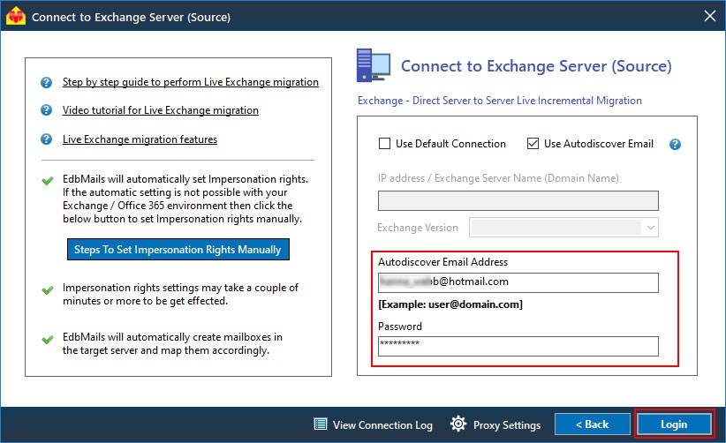Click the IP address / Exchange Server Name field
This screenshot has width=726, height=443.
click(518, 200)
